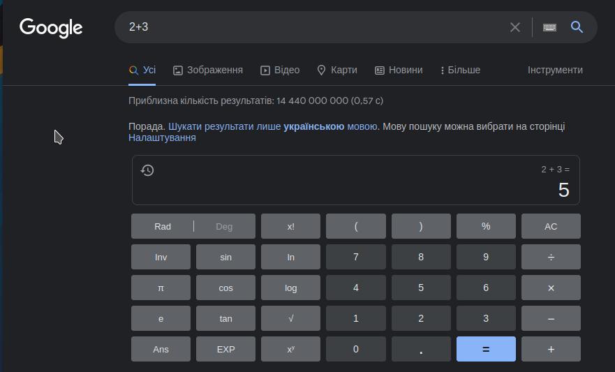This screenshot has height=372, width=615.
Task: Expand the Більше menu
Action: pos(461,70)
